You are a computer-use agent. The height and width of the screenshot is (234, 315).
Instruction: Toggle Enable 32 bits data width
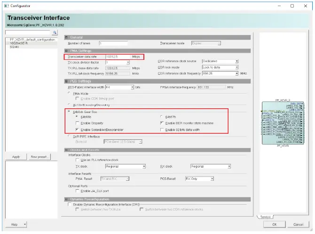click(x=162, y=130)
